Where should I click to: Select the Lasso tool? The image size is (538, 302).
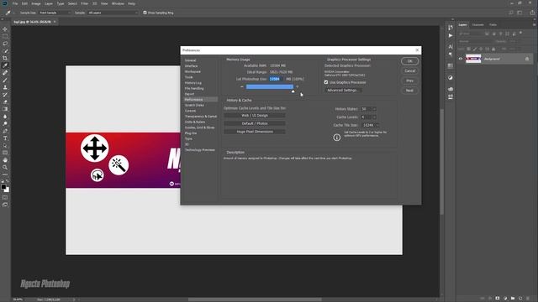tap(5, 44)
